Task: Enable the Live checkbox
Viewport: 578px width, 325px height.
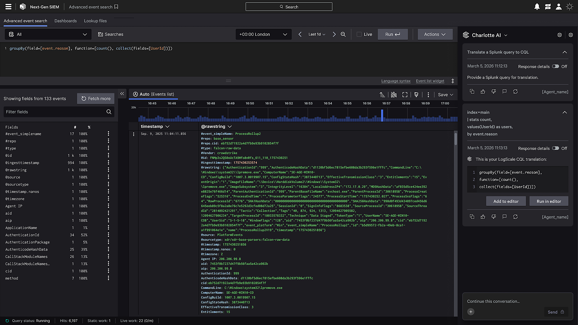Action: pos(359,34)
